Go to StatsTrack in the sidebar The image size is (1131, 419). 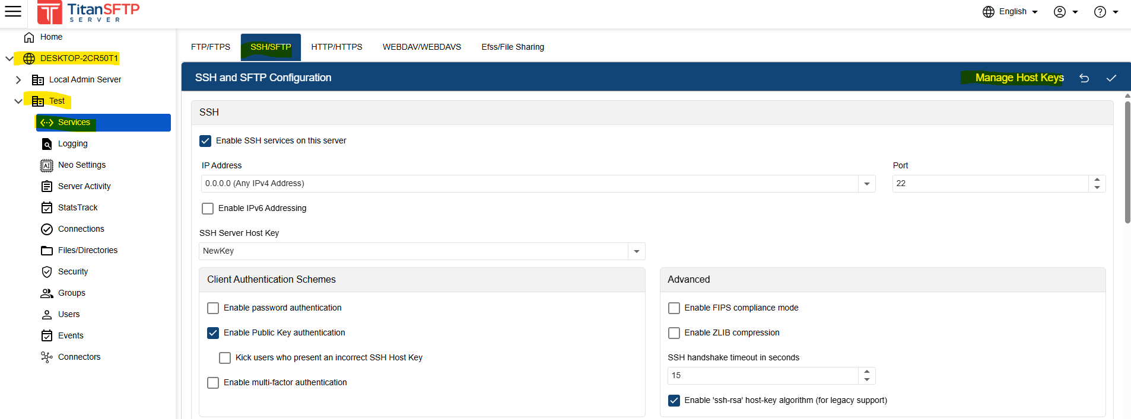78,207
